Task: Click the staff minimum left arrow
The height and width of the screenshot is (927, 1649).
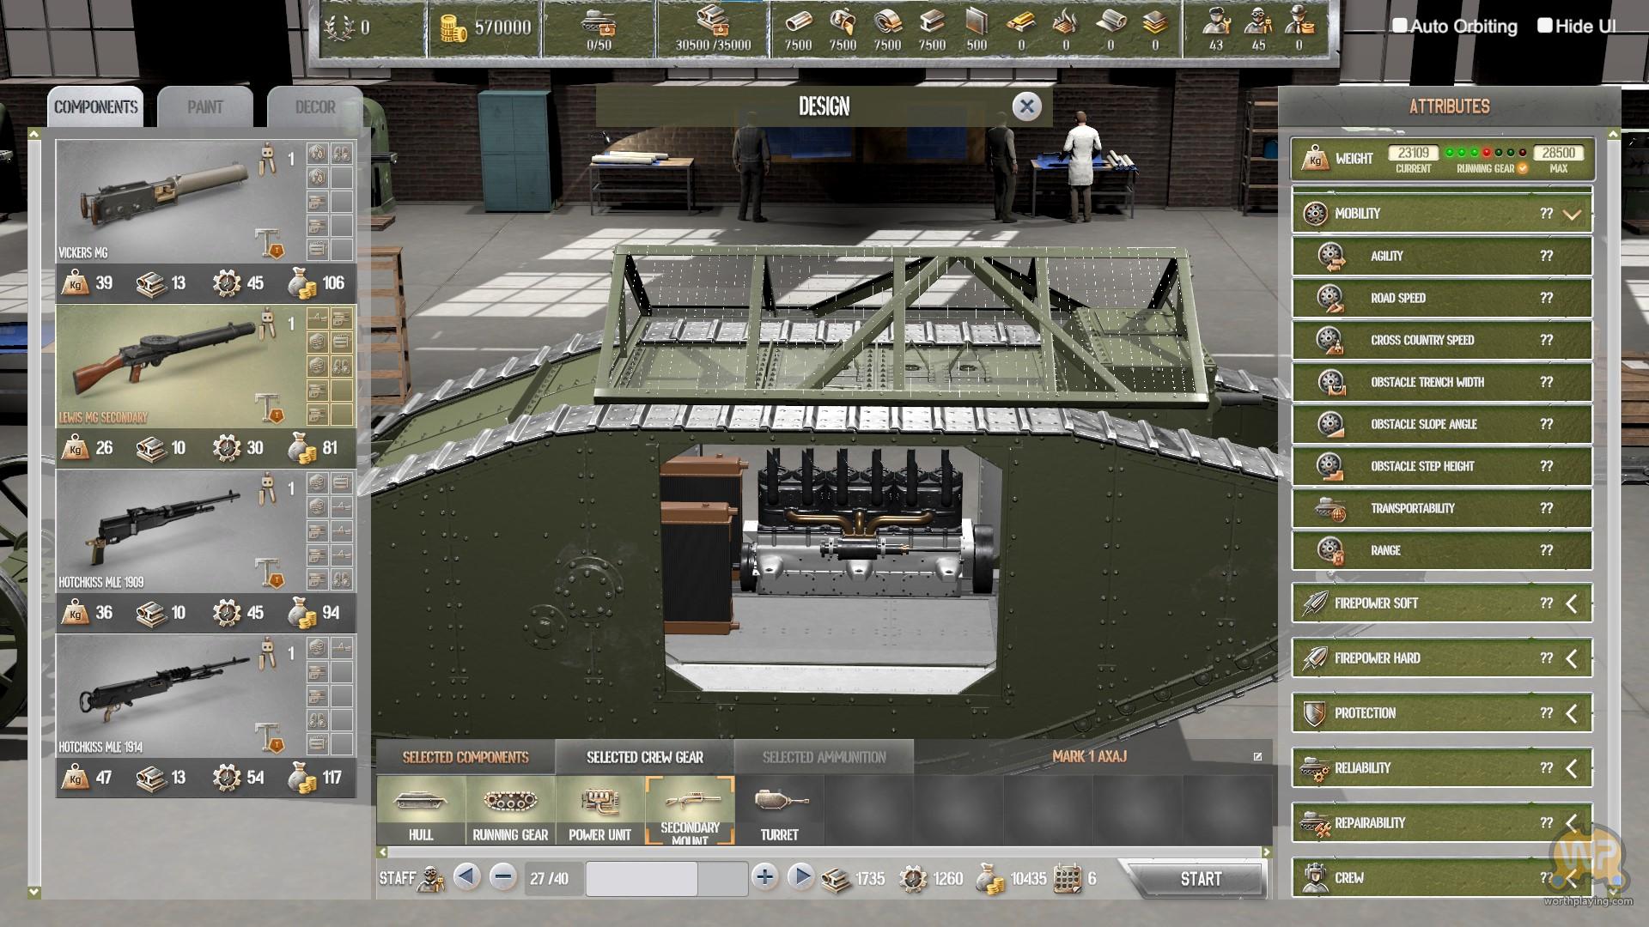Action: [466, 877]
